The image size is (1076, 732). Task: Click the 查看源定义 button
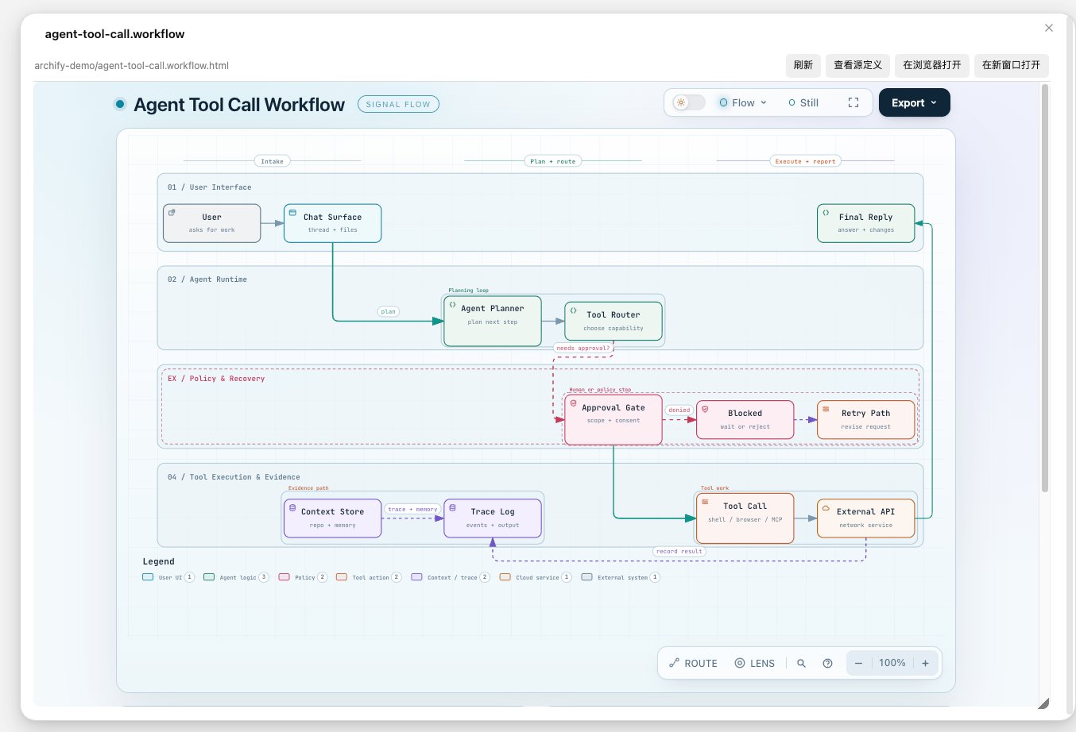click(857, 65)
